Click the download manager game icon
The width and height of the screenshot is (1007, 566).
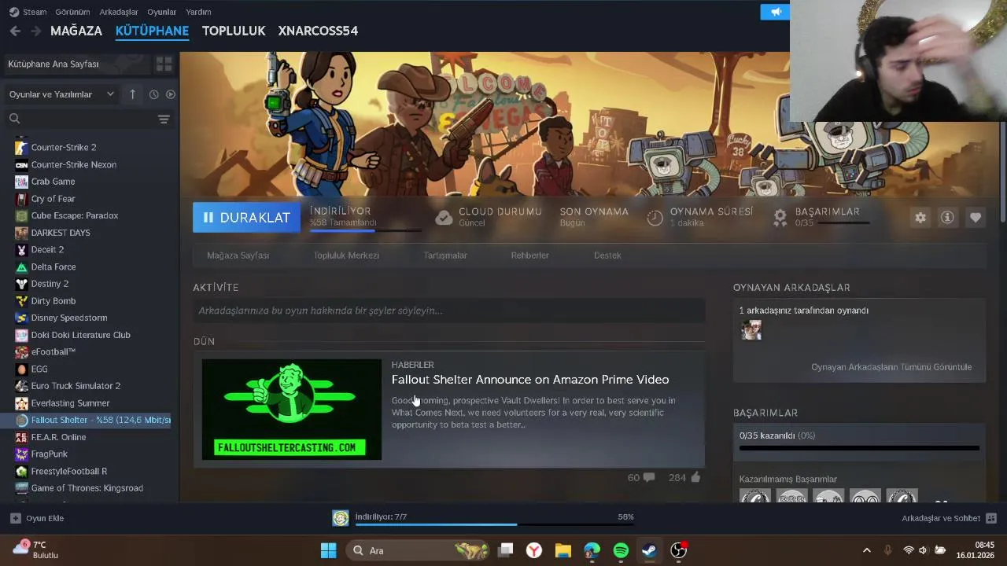click(341, 517)
